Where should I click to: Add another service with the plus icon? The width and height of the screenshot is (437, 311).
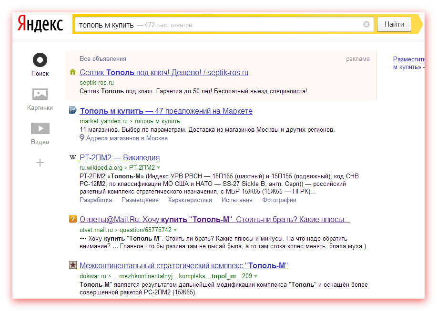coord(40,163)
